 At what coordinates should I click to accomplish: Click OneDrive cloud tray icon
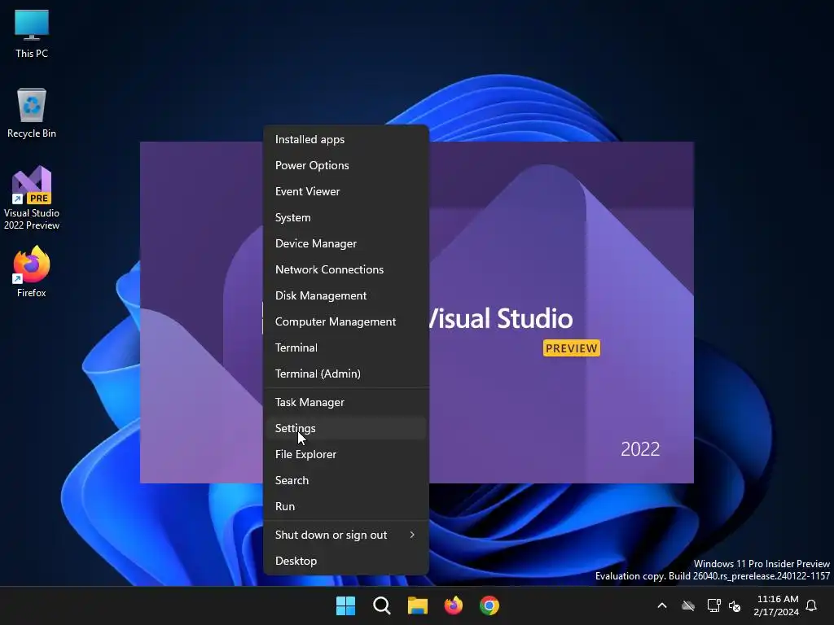688,605
